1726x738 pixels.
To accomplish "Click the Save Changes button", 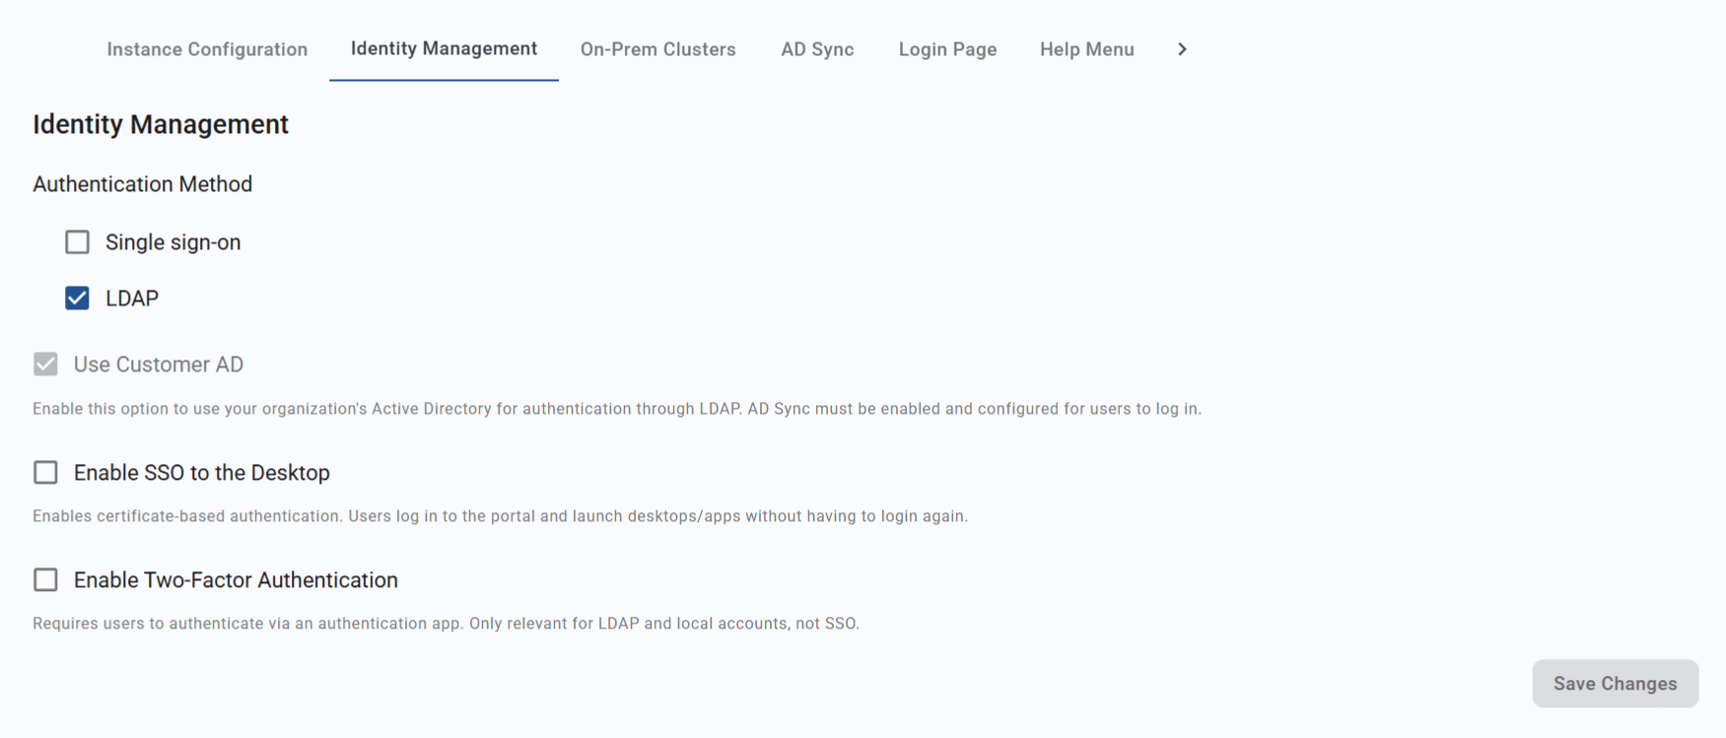I will pyautogui.click(x=1615, y=683).
